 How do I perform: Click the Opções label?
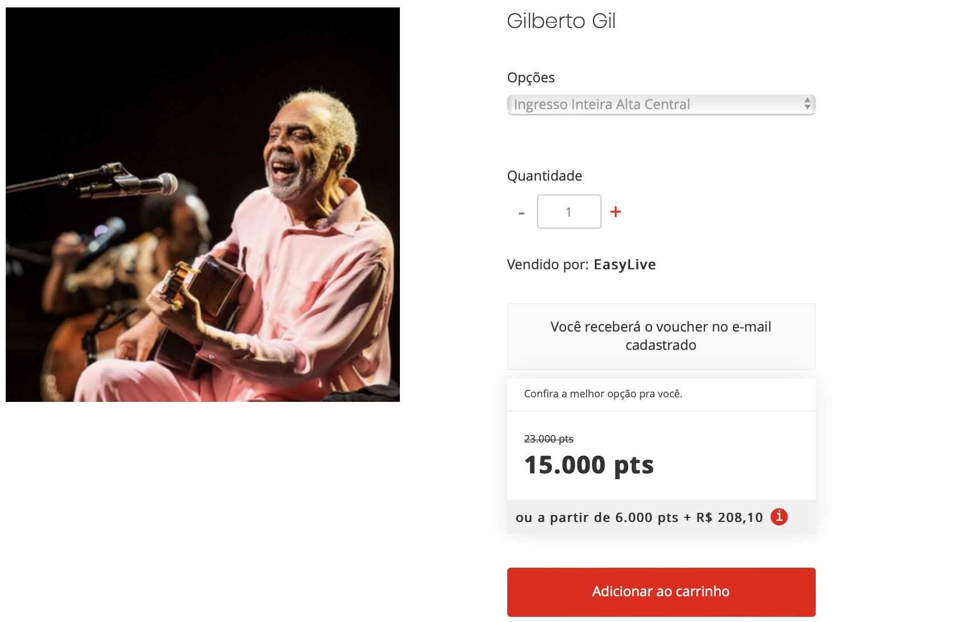(x=531, y=78)
